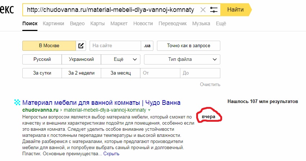Select the 'За 2 недели' time filter
This screenshot has height=161, width=306.
click(x=81, y=73)
